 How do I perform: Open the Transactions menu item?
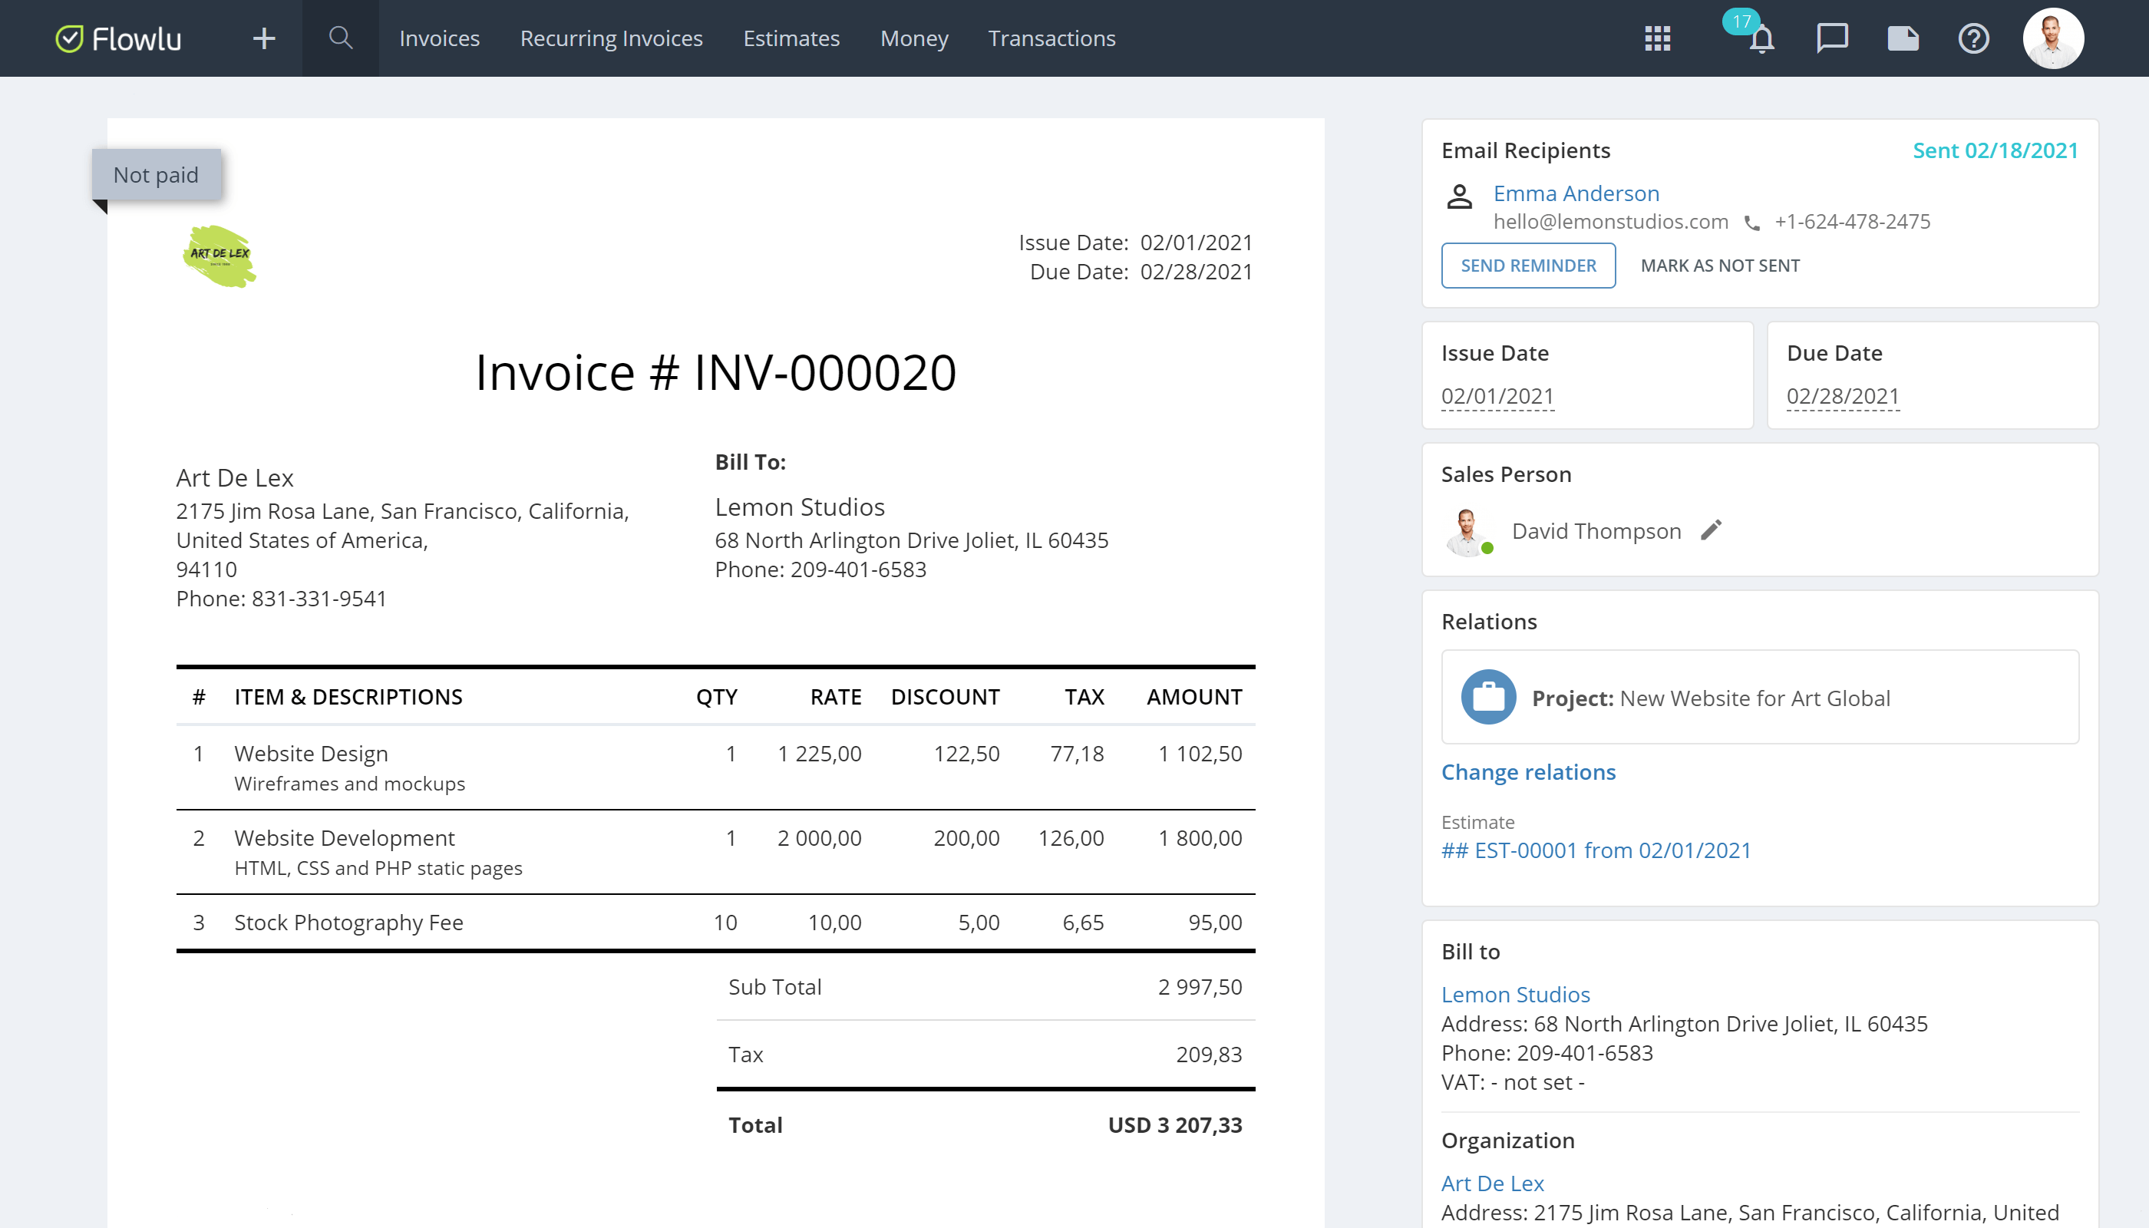point(1051,38)
